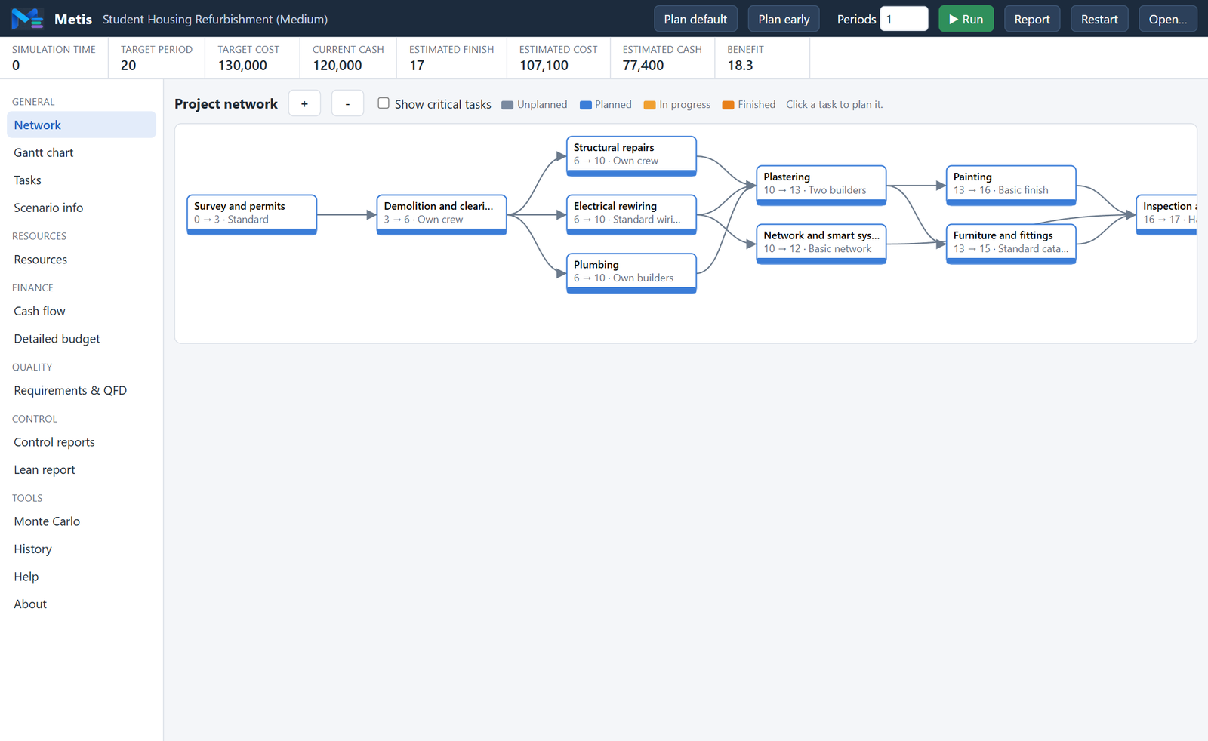Open History page
This screenshot has height=741, width=1208.
(x=82, y=549)
